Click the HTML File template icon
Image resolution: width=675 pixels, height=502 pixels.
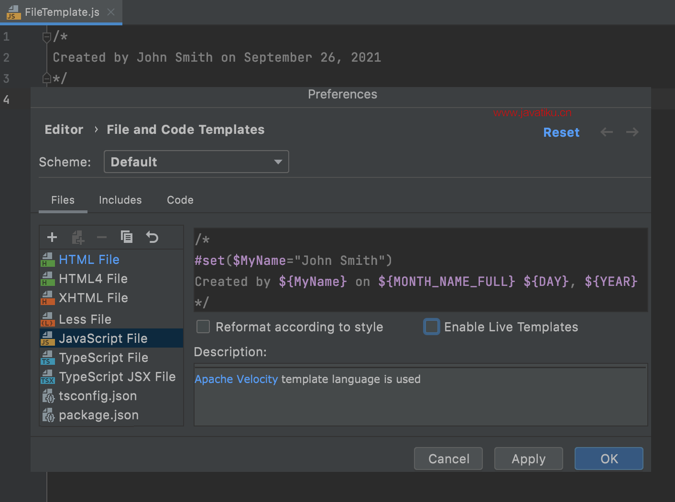[48, 260]
